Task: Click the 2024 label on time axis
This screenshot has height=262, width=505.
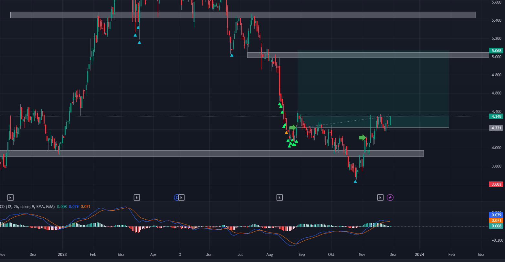Action: point(419,255)
